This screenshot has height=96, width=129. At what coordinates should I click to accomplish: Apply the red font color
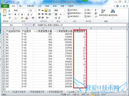(x=27, y=18)
